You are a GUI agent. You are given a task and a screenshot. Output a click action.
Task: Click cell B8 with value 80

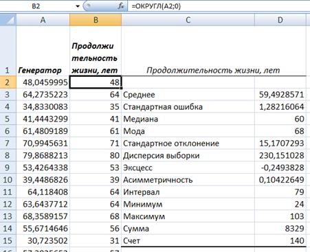click(96, 155)
